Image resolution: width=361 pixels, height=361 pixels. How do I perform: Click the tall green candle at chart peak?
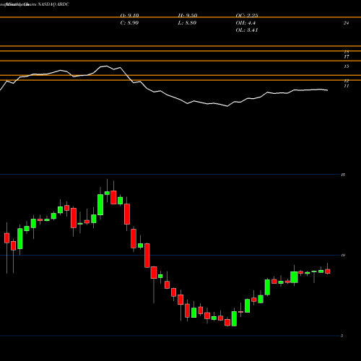pyautogui.click(x=100, y=204)
